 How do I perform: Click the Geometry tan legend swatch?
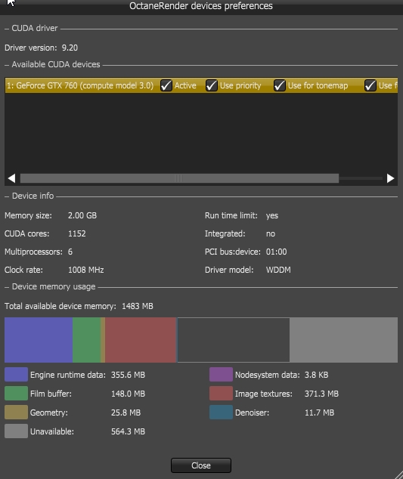(16, 413)
